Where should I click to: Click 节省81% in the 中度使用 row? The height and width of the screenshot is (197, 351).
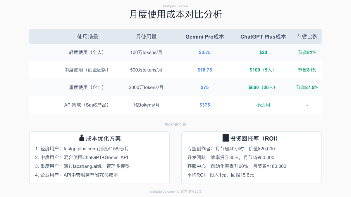click(307, 70)
